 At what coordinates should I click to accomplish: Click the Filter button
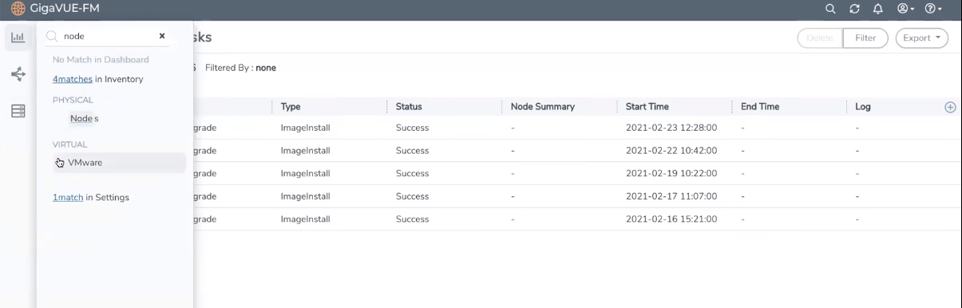[x=865, y=38]
